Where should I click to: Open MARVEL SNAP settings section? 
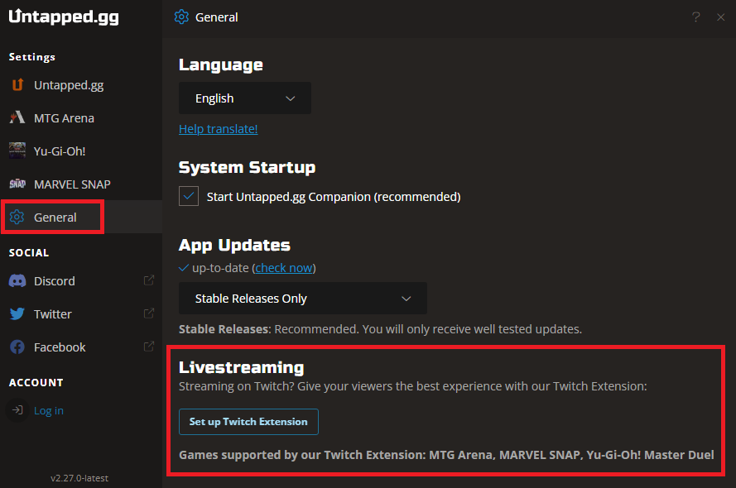tap(81, 184)
